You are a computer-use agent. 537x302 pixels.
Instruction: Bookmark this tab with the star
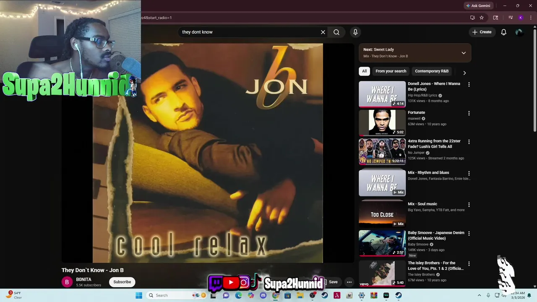pos(482,18)
